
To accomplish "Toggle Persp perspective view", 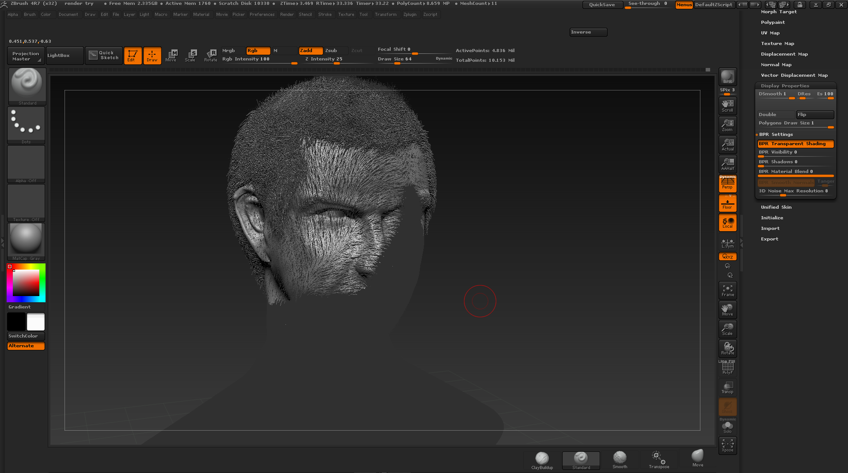I will pos(727,184).
